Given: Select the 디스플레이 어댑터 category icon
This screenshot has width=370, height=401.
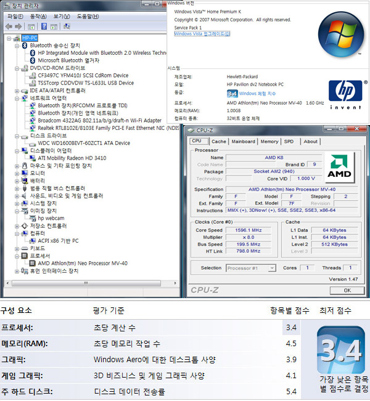Looking at the screenshot, I should coord(25,151).
